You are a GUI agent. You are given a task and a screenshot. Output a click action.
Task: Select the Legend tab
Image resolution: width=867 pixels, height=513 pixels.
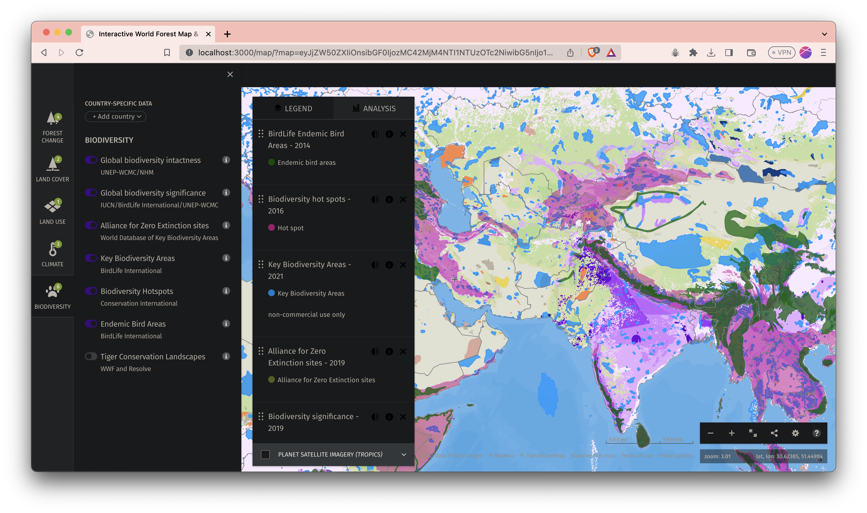tap(293, 108)
